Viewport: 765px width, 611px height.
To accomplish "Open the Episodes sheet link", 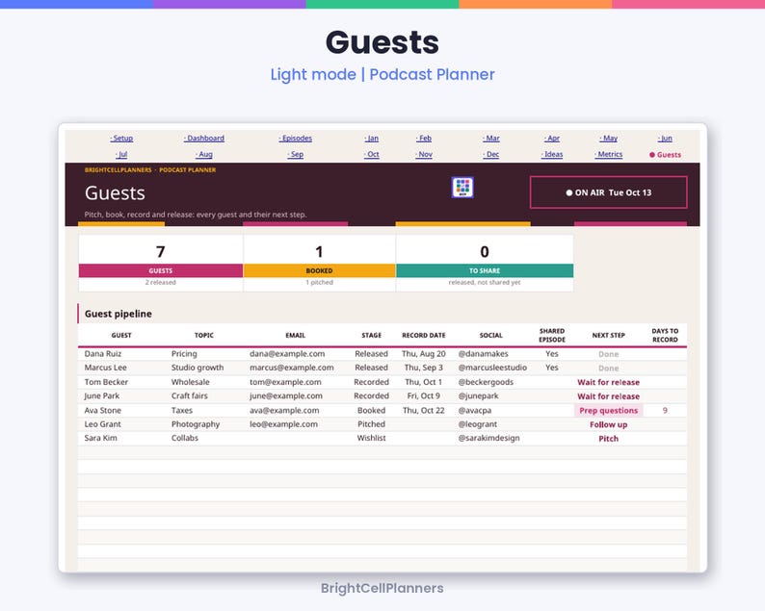I will (295, 139).
